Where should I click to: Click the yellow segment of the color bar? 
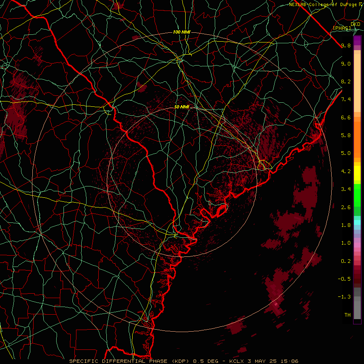(x=357, y=173)
